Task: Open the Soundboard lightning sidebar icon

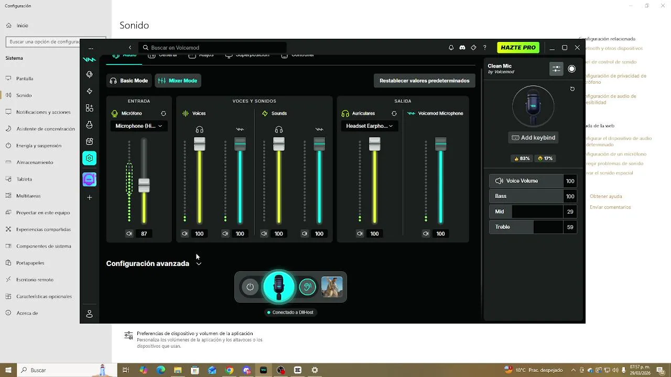Action: (x=89, y=91)
